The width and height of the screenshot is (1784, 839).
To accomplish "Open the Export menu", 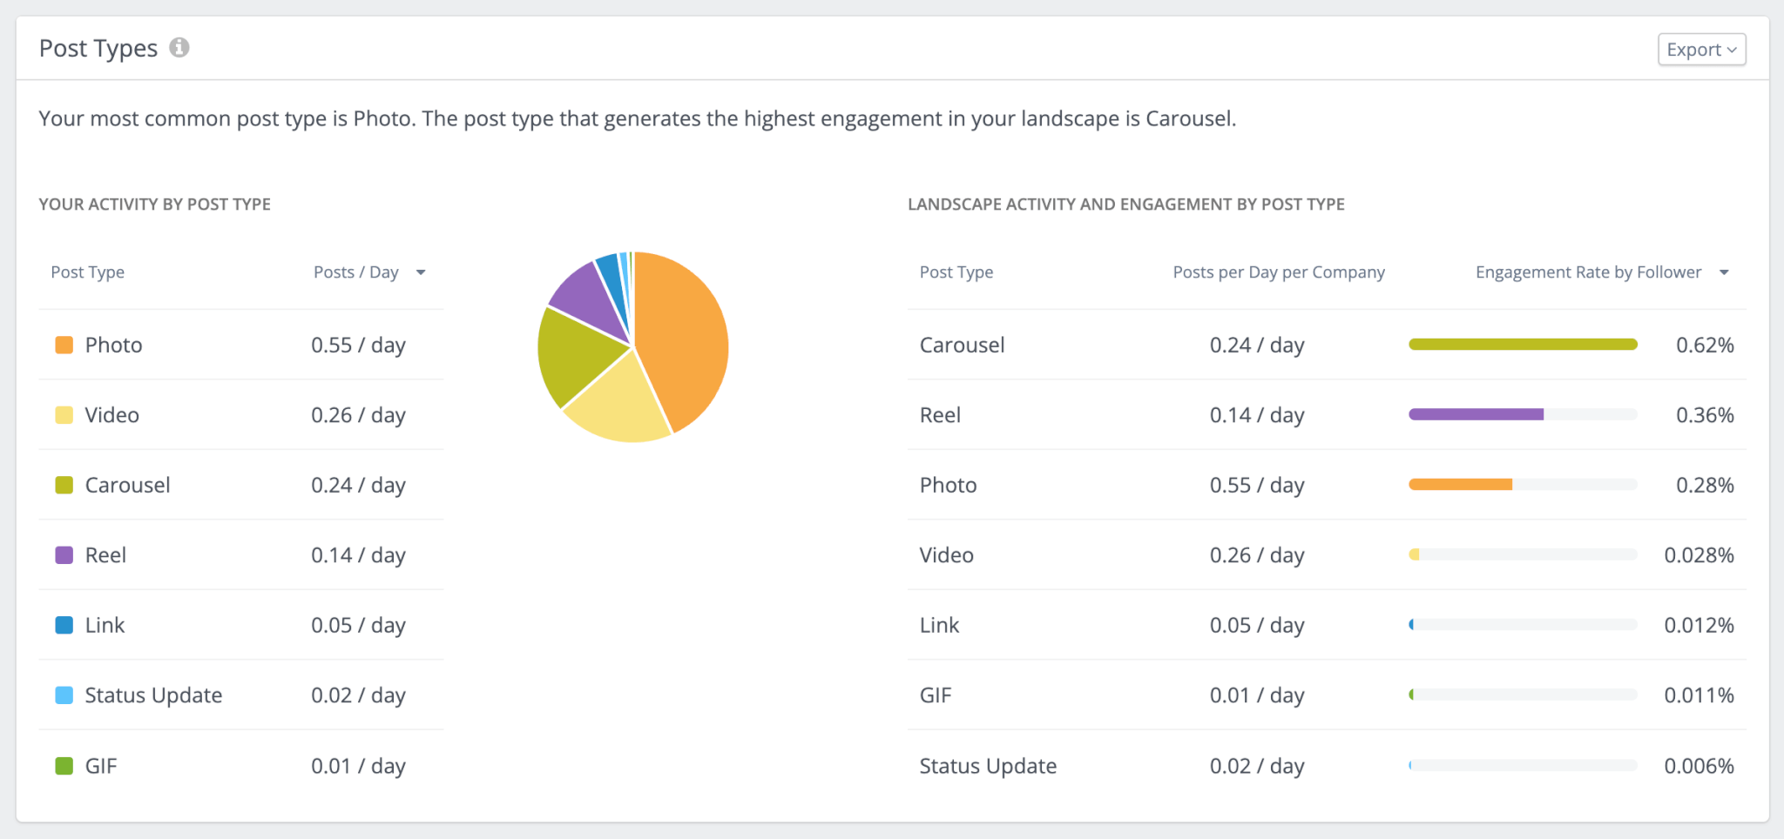I will point(1700,49).
